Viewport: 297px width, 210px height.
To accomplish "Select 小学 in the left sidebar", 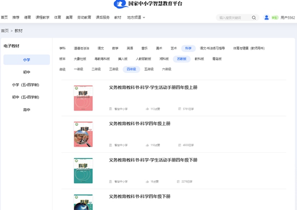I will 27,60.
